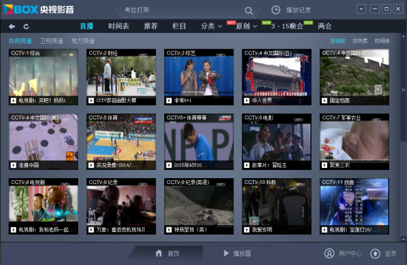Play icon next to 电视剧：我和老妈一起

13,229
